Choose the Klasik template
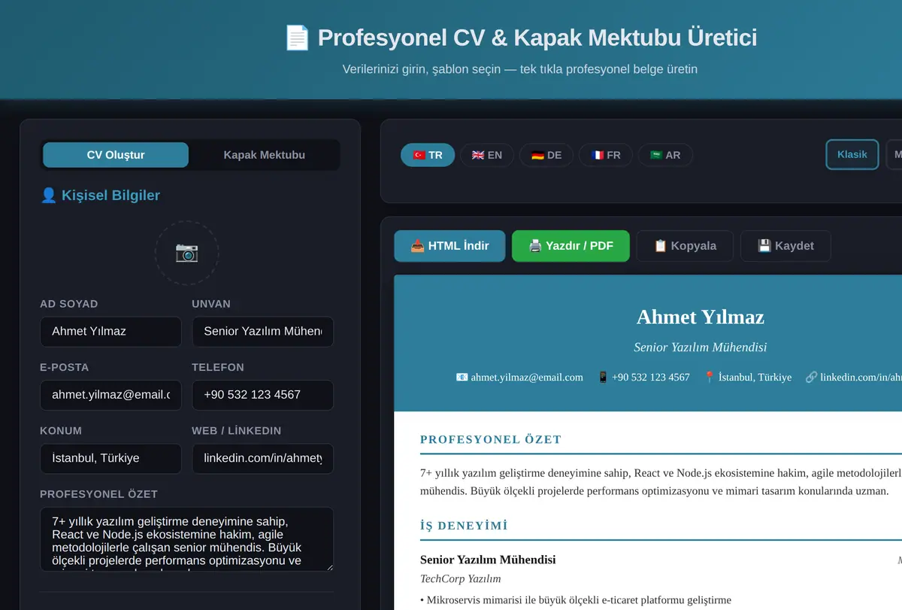 click(852, 154)
